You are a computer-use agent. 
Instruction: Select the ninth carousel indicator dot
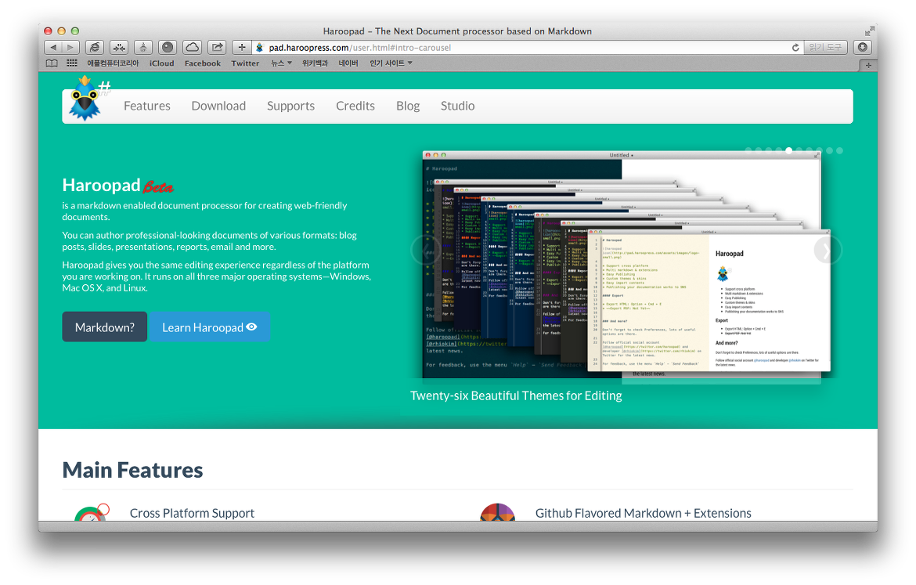(830, 151)
